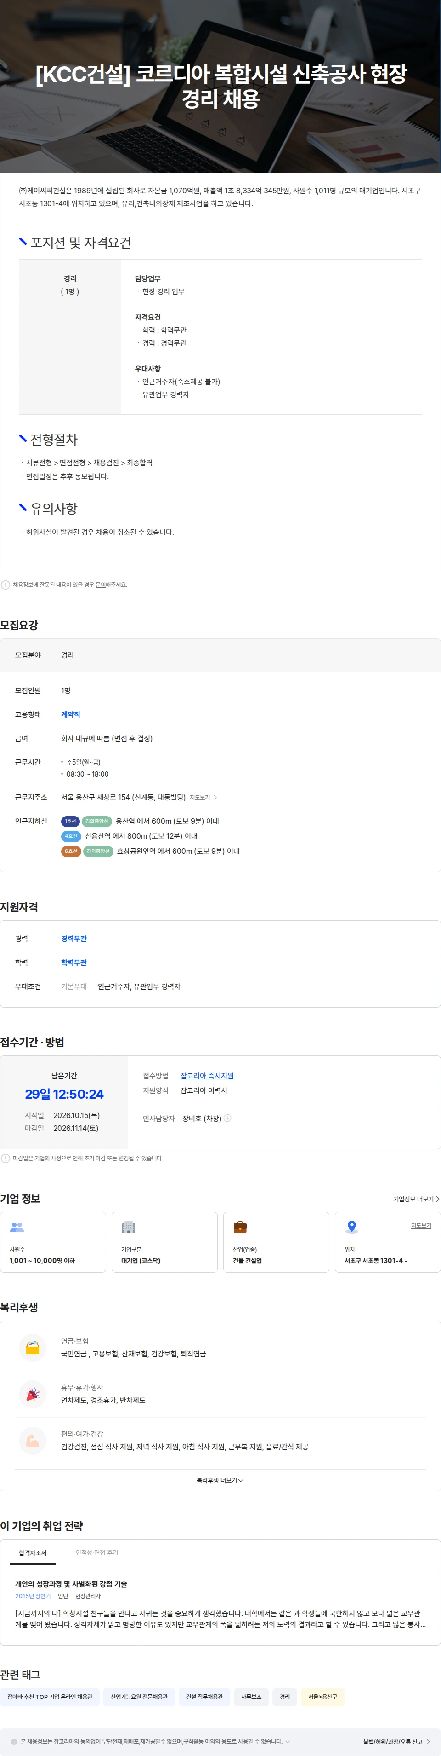Click the 서류전형 > 면접전형 process line

pyautogui.click(x=89, y=463)
